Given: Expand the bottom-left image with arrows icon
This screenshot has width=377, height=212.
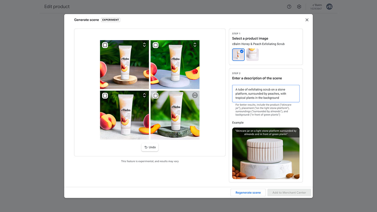Looking at the screenshot, I should coord(144,95).
